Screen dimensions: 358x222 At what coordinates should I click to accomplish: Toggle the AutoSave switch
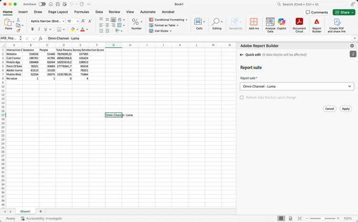[42, 4]
